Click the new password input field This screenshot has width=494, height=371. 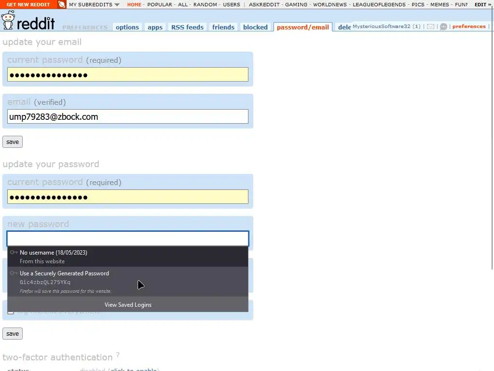coord(127,239)
